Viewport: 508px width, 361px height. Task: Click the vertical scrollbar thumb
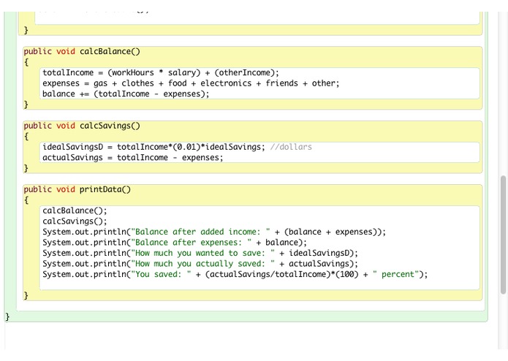[x=503, y=235]
